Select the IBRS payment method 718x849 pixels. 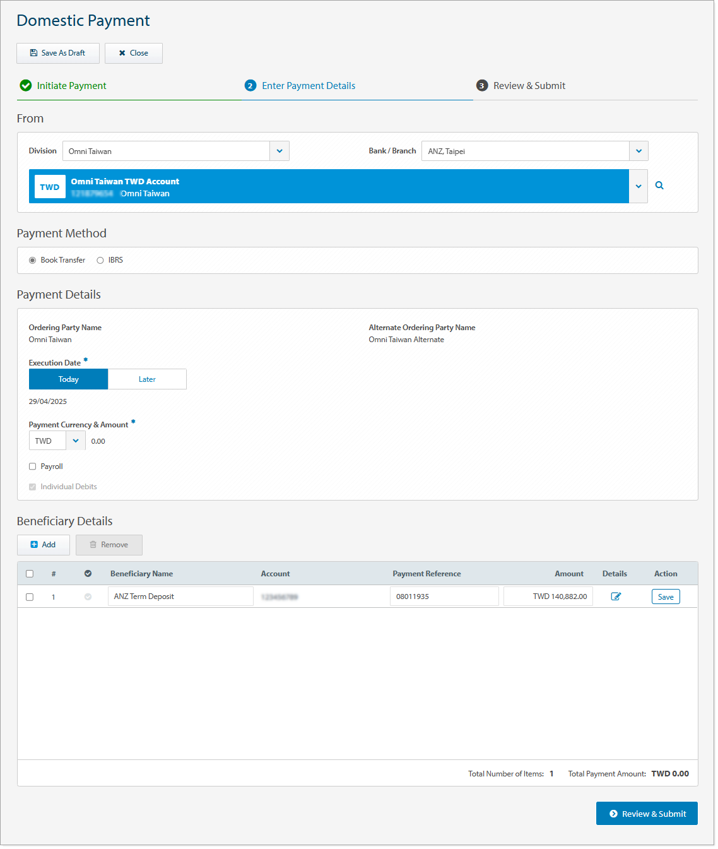click(x=100, y=260)
